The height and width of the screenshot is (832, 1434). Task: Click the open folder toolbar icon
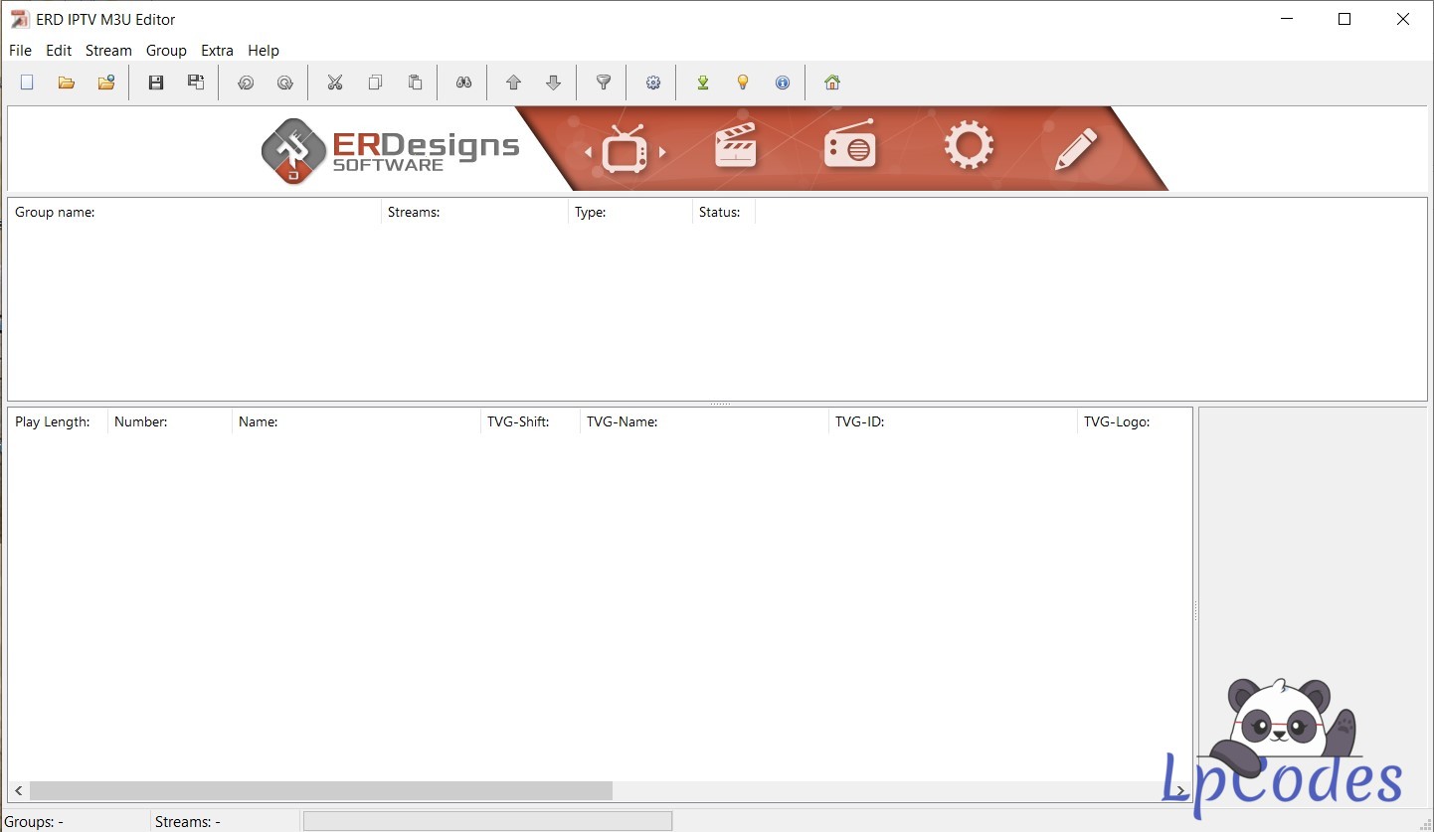pyautogui.click(x=67, y=83)
